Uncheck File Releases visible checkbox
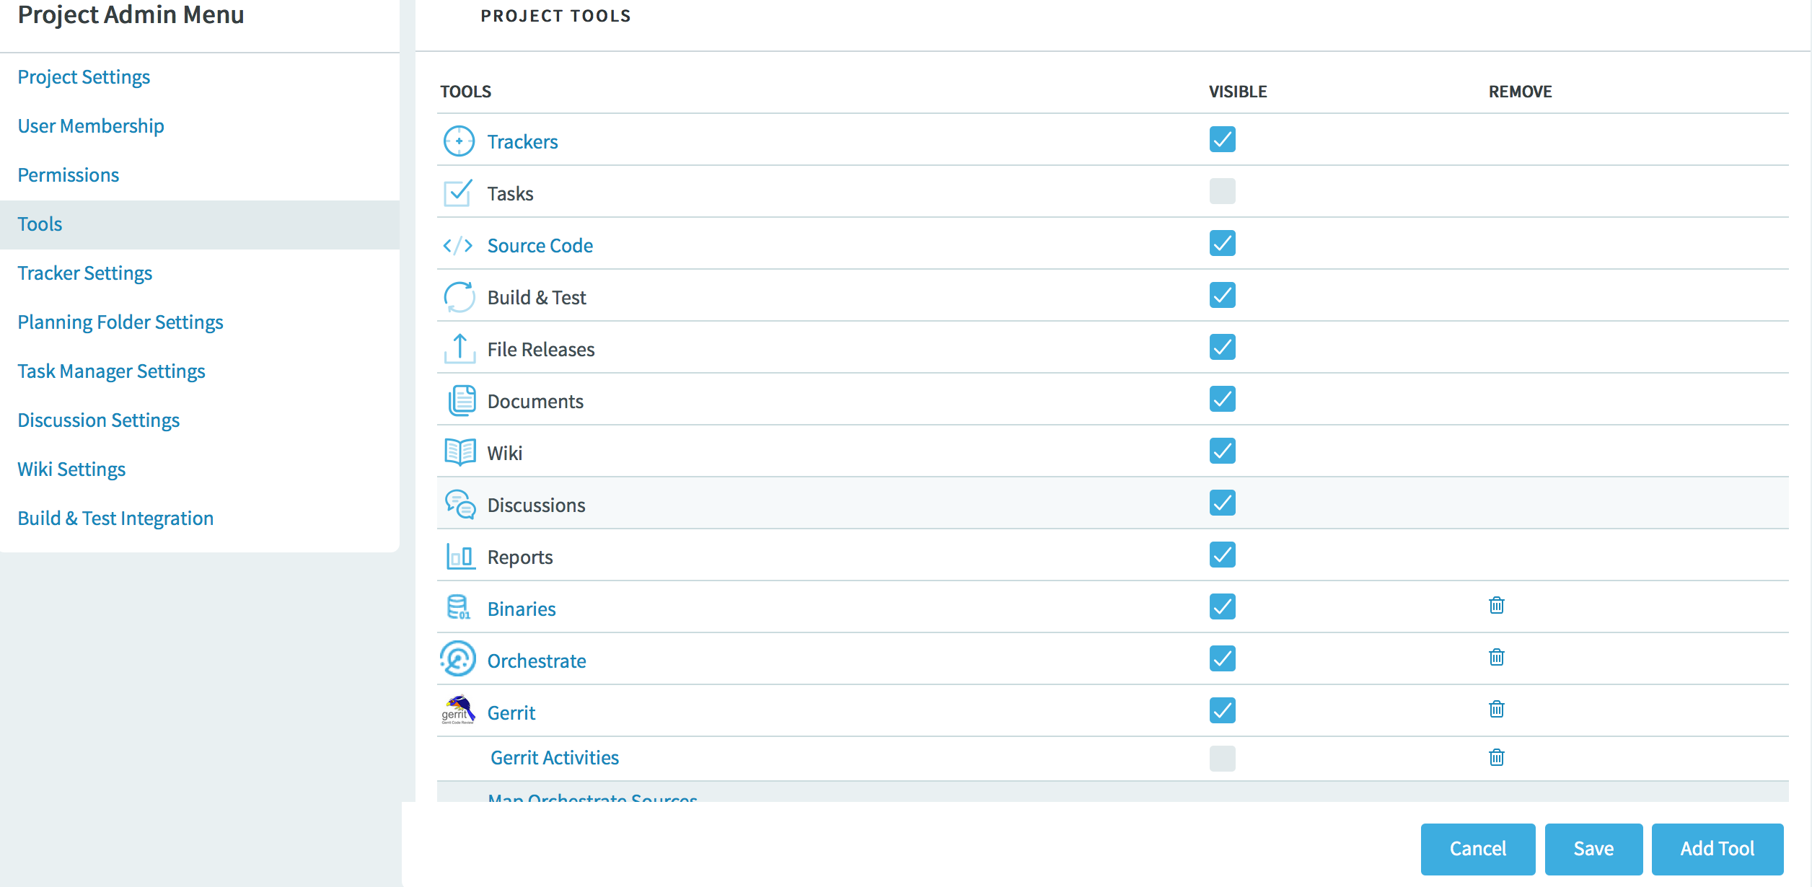The image size is (1812, 887). pos(1223,347)
